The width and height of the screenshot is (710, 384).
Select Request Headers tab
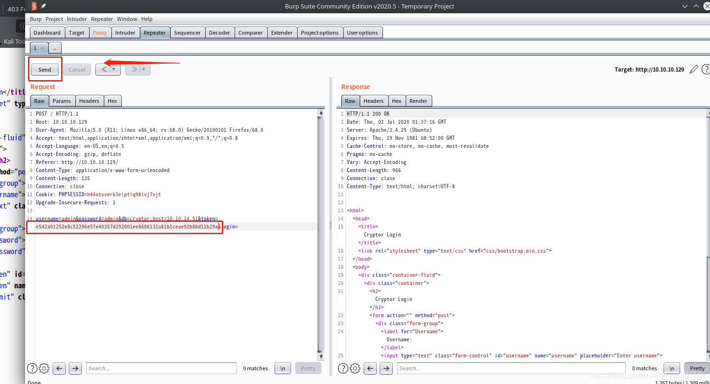[89, 101]
